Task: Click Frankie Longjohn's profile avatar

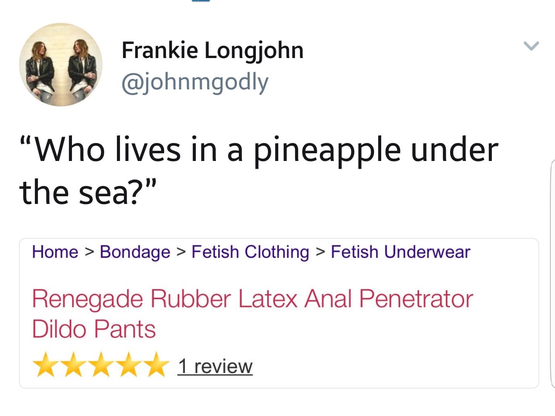Action: click(61, 65)
